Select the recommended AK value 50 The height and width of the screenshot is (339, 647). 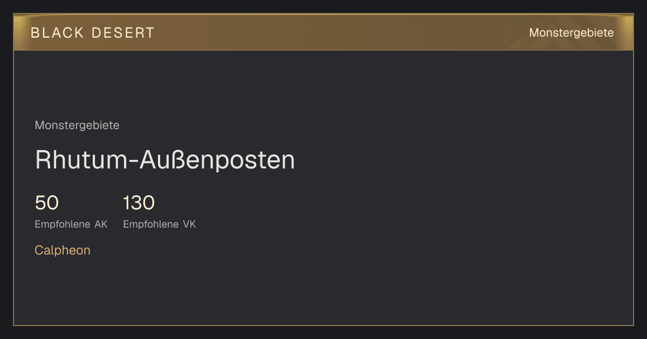click(46, 203)
